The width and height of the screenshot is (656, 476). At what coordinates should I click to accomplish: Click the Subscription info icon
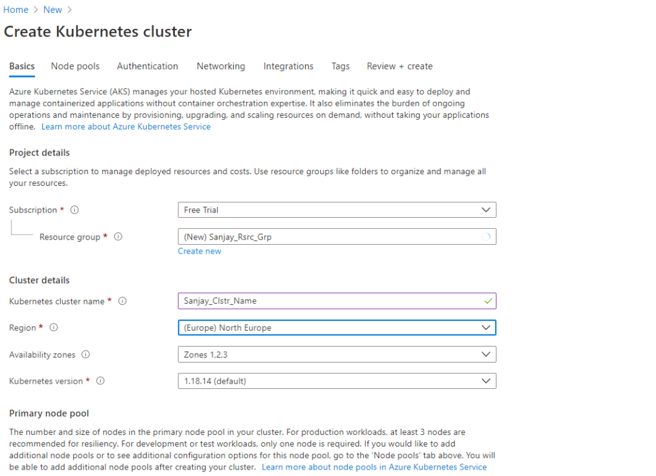pyautogui.click(x=74, y=210)
